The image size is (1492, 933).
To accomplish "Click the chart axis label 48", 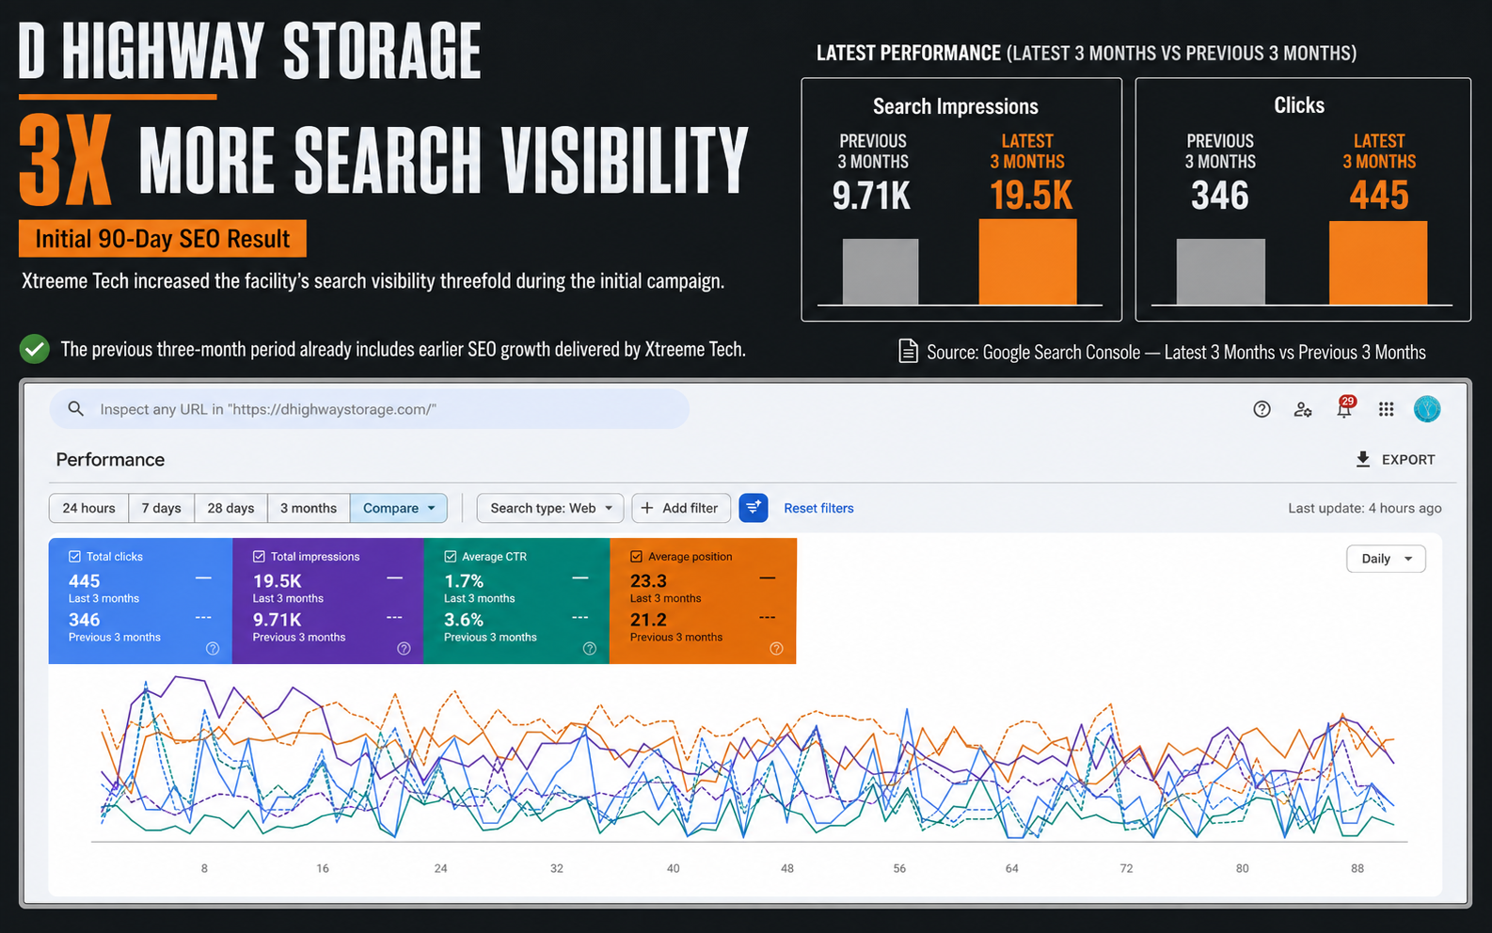I will point(787,868).
